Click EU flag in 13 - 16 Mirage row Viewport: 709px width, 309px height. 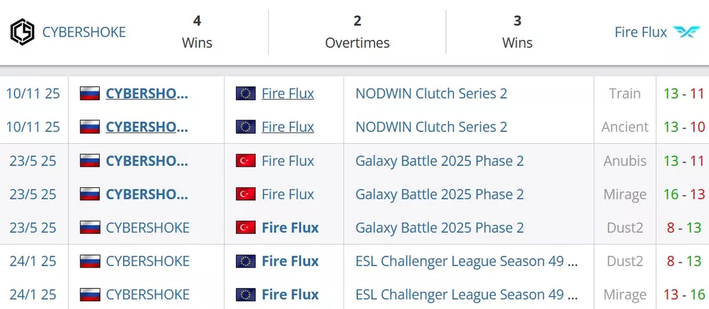point(245,294)
